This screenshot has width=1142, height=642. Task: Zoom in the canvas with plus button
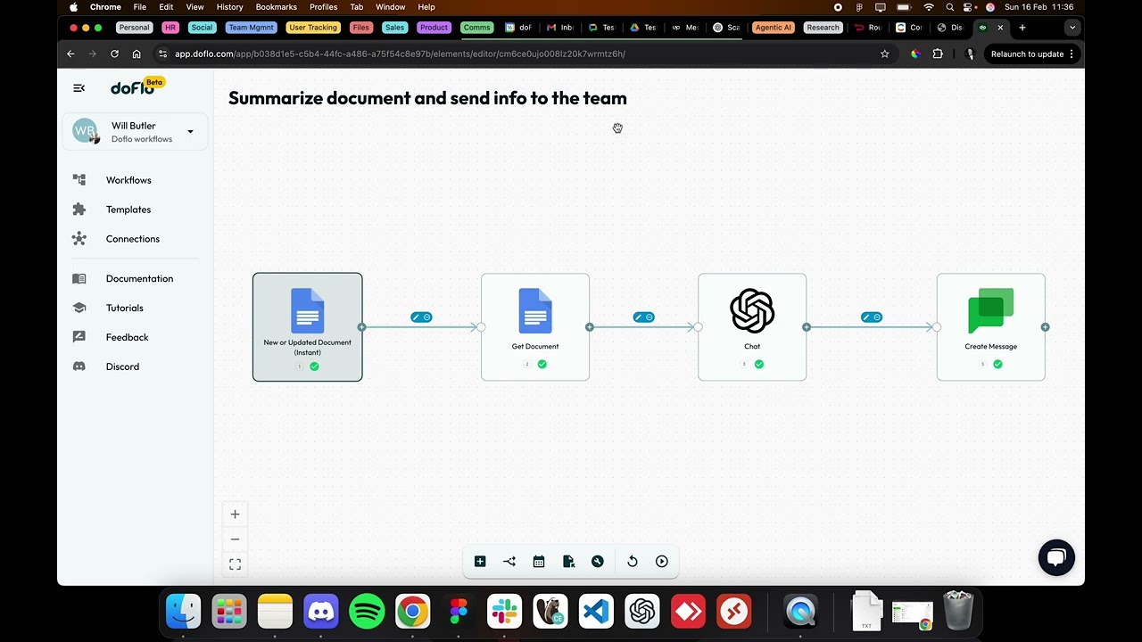click(x=235, y=514)
